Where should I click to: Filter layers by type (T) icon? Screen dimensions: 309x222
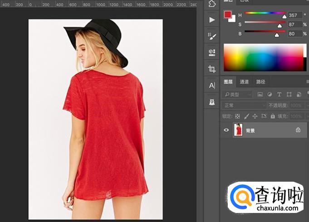click(x=279, y=95)
